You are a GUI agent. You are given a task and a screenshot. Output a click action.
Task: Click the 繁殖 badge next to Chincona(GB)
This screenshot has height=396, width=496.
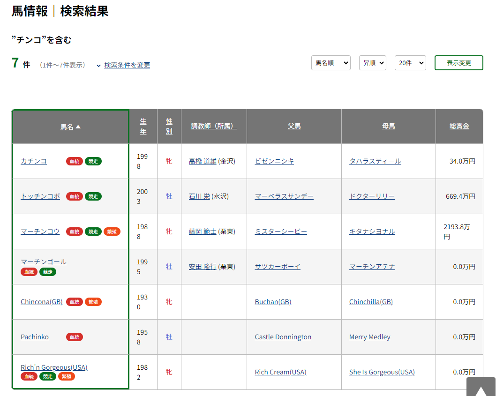click(93, 302)
